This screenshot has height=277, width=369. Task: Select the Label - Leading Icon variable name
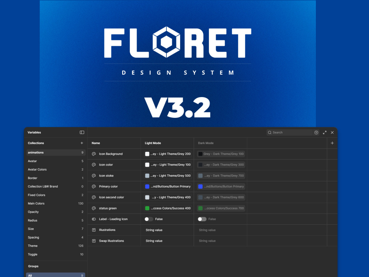click(113, 219)
